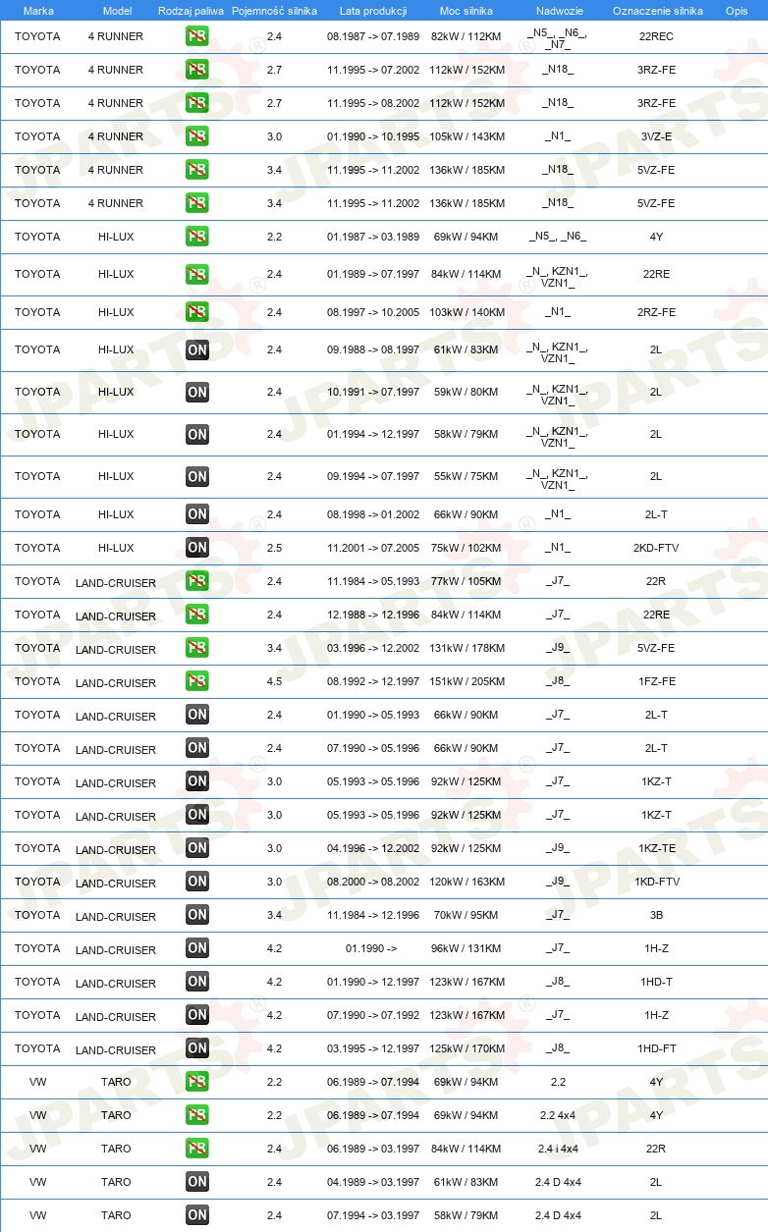Select the 11.1995 -> 08.2002 production years cell
The height and width of the screenshot is (1232, 768).
coord(373,103)
